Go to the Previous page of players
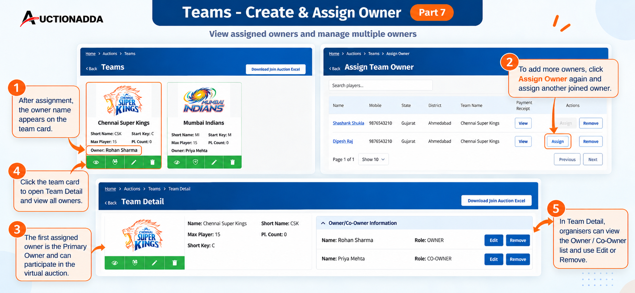The width and height of the screenshot is (635, 293). tap(567, 159)
